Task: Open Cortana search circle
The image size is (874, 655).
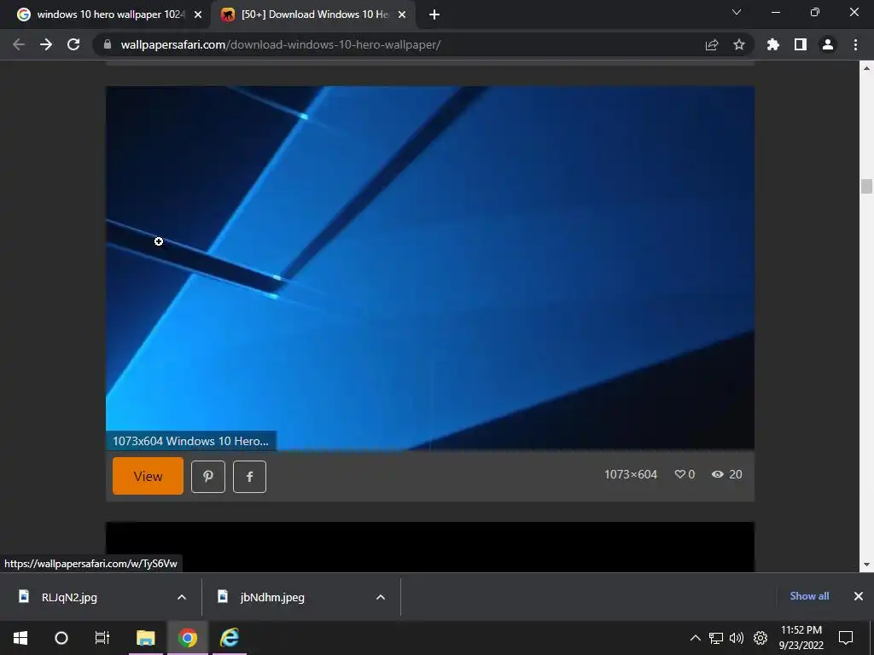Action: pyautogui.click(x=61, y=638)
